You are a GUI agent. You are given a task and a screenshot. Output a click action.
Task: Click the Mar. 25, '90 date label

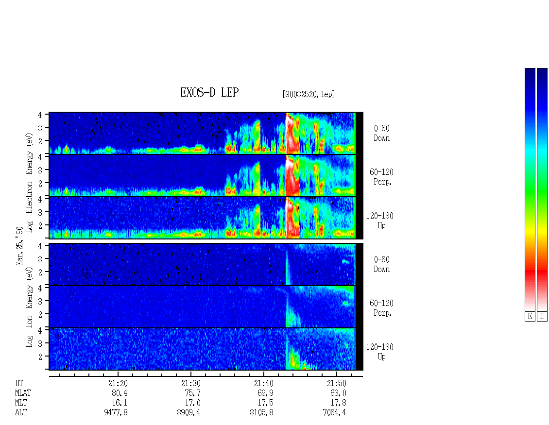coord(19,246)
